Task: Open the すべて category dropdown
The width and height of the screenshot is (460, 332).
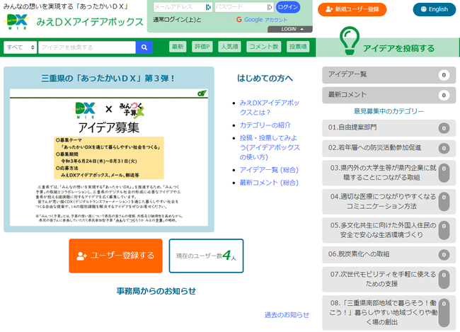Action: pos(21,47)
